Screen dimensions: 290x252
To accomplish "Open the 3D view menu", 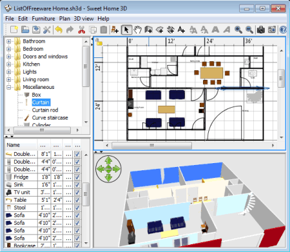I will [84, 19].
